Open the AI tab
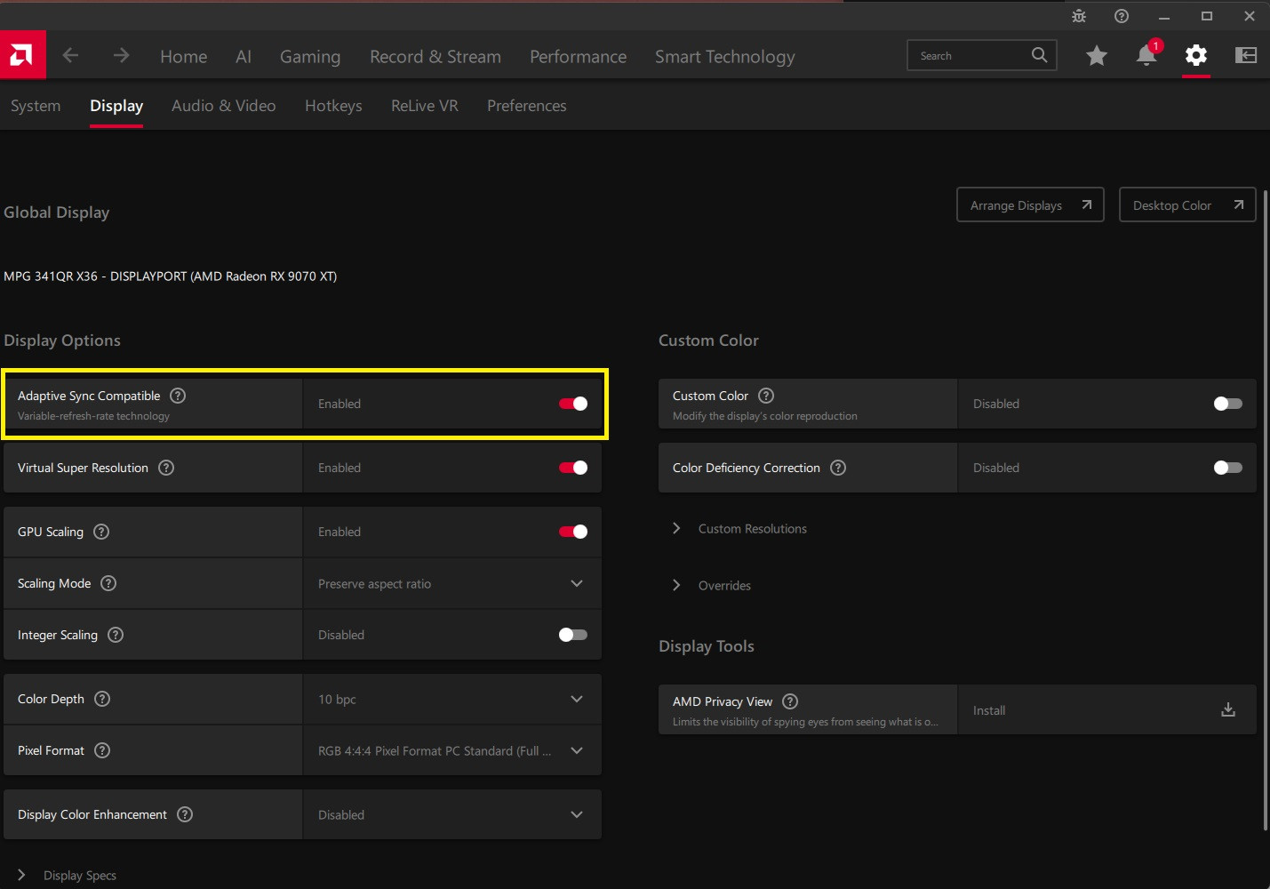Screen dimensions: 1270x889 244,56
